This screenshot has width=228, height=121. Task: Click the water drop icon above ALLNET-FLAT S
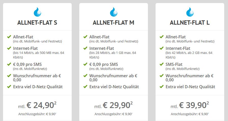pyautogui.click(x=37, y=12)
